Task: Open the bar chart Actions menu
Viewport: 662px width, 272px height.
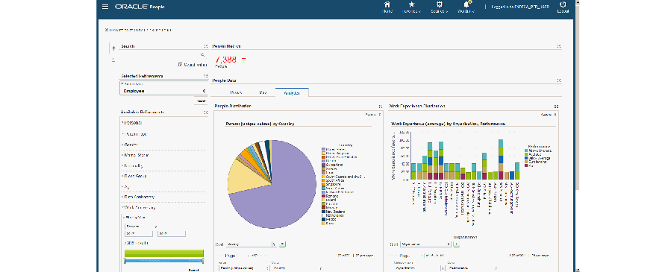Action: pyautogui.click(x=549, y=114)
